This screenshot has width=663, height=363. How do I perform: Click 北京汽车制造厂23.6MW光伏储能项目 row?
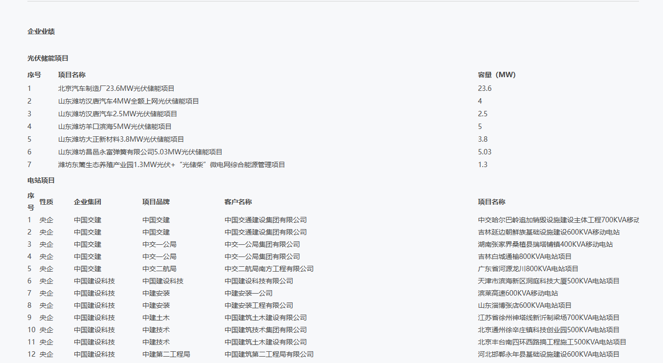tap(116, 88)
